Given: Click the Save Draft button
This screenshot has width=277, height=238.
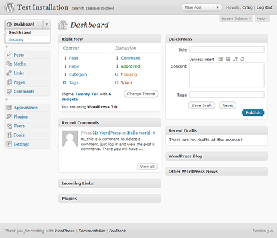Looking at the screenshot, I should (x=201, y=106).
